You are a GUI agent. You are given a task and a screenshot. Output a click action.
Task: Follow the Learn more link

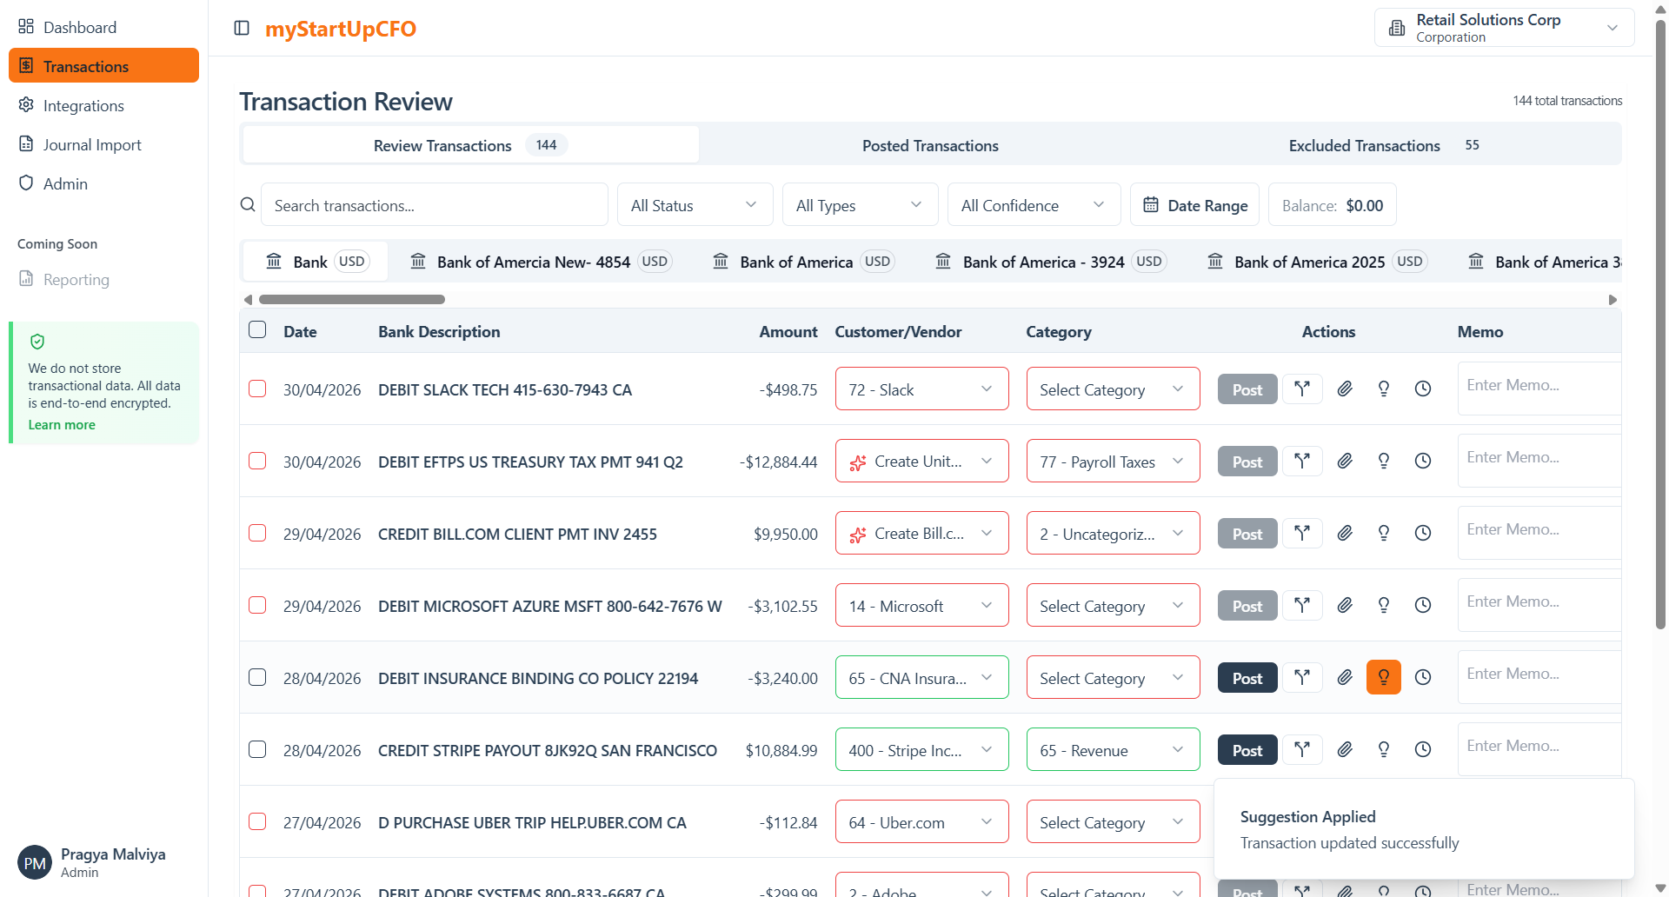click(62, 425)
